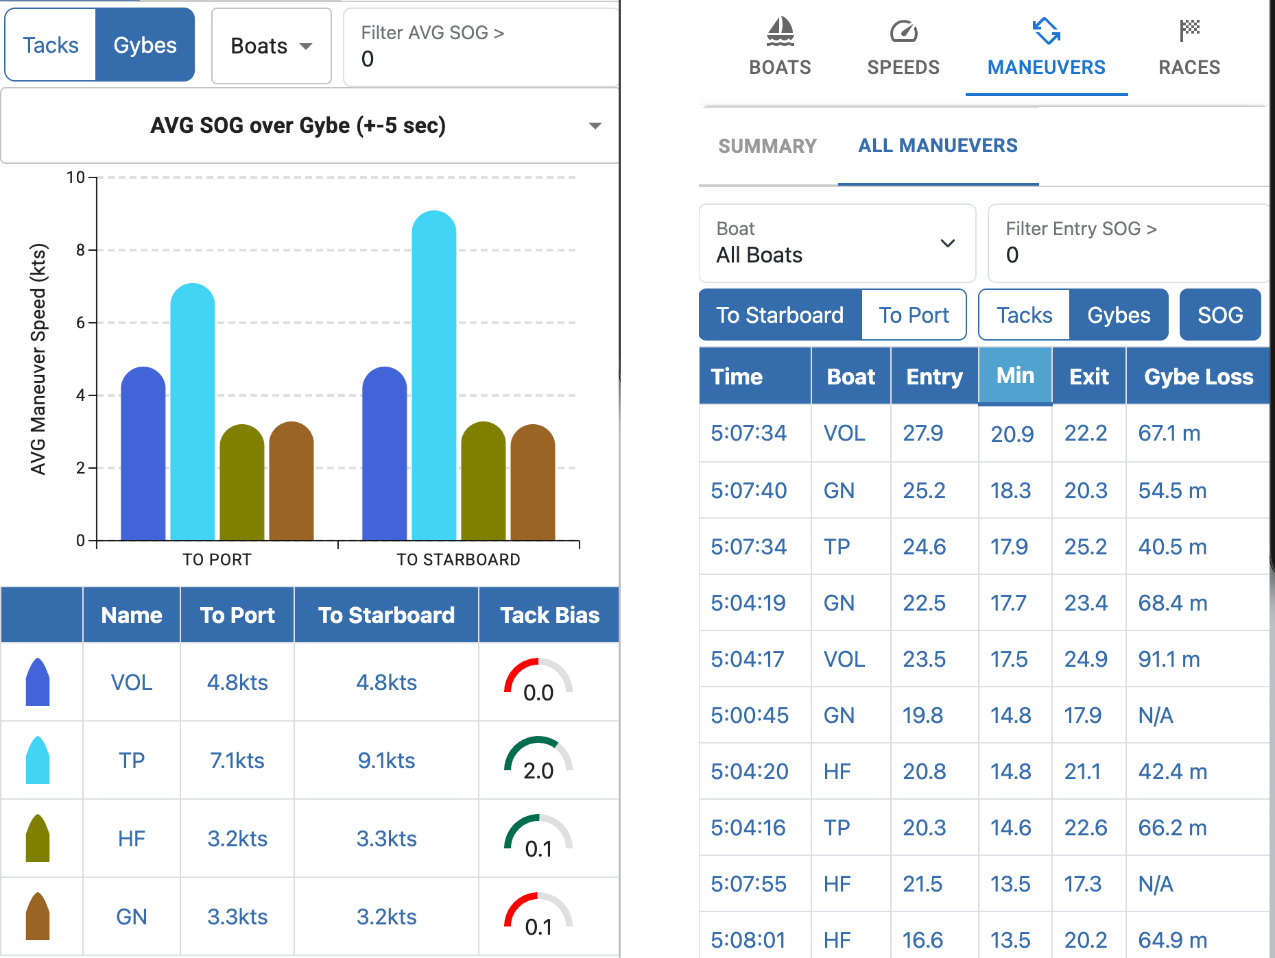Click the Filter Entry SOG field
Screen dimensions: 1275x958
click(x=1128, y=243)
